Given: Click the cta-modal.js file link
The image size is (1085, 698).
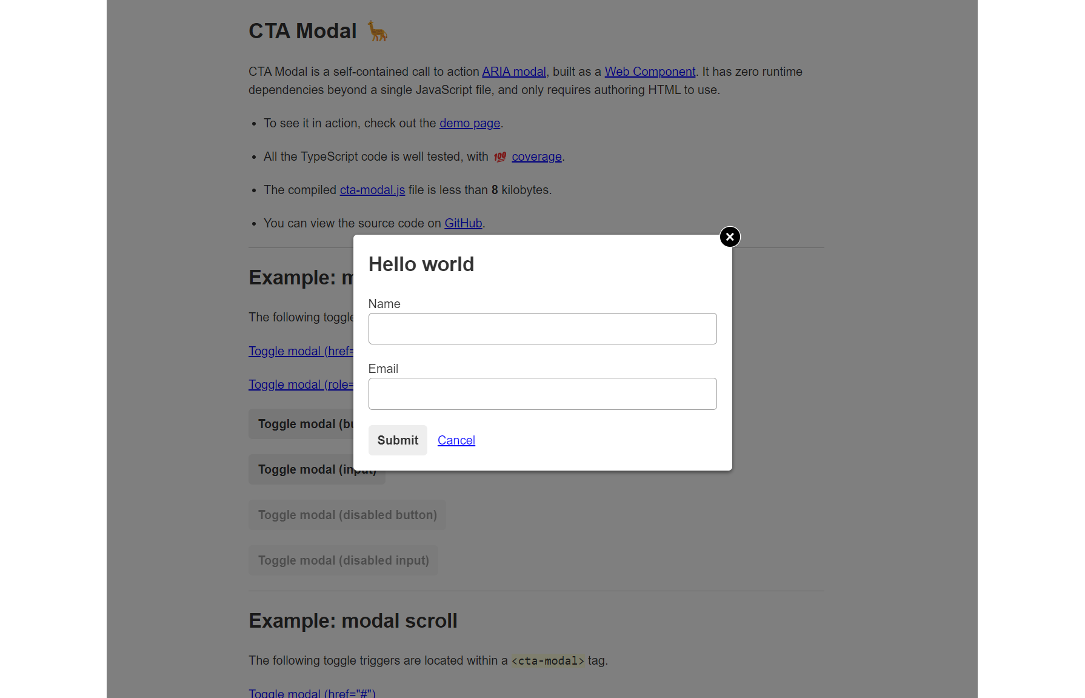Looking at the screenshot, I should [x=372, y=190].
